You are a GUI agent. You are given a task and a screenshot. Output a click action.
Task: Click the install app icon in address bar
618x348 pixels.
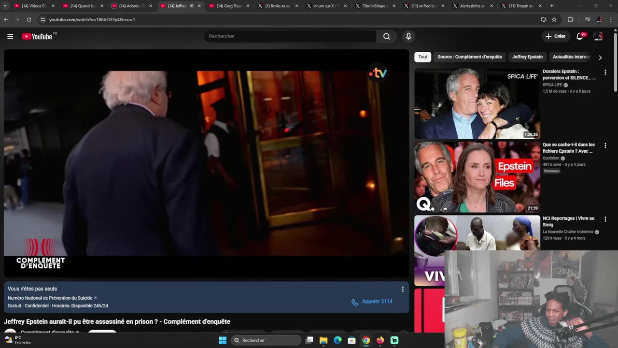(x=544, y=19)
